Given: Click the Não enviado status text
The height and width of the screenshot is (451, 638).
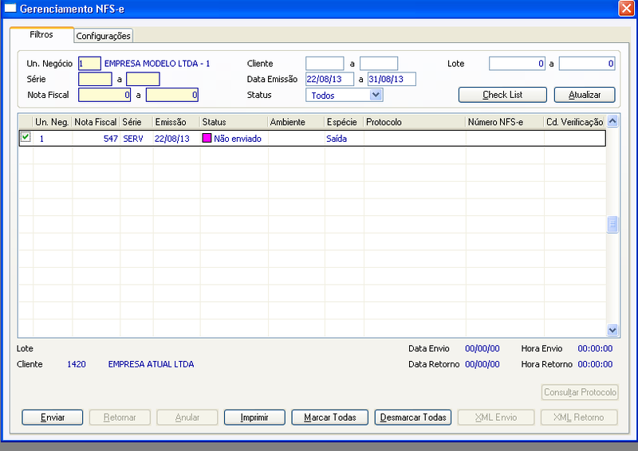Looking at the screenshot, I should tap(238, 139).
